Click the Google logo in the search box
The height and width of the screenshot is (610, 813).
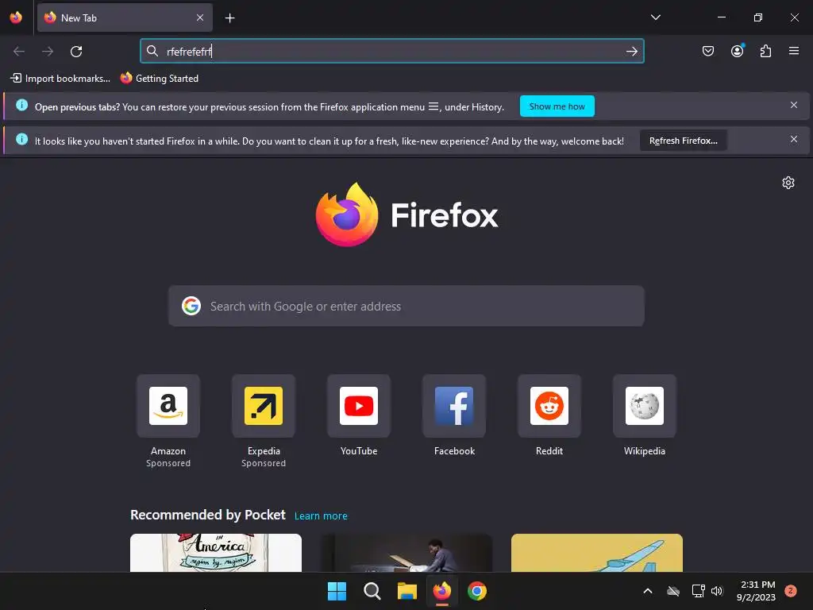coord(191,306)
